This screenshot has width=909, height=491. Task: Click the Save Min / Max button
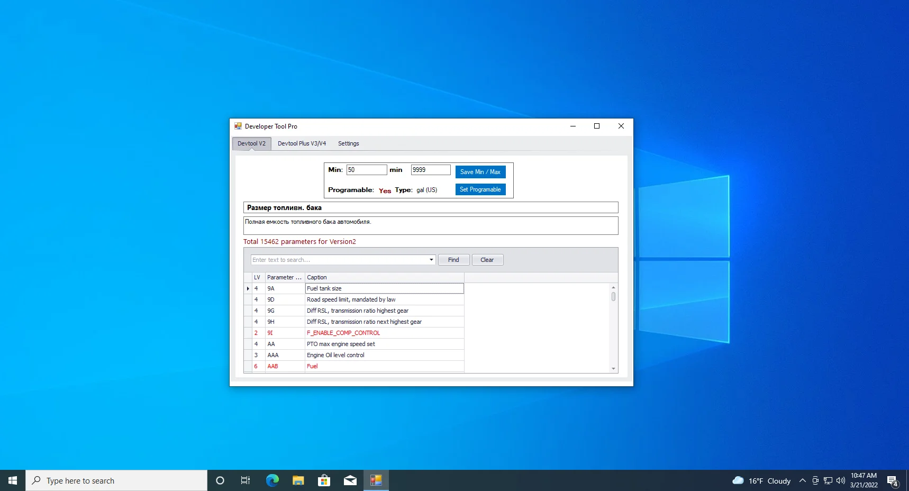pos(480,172)
